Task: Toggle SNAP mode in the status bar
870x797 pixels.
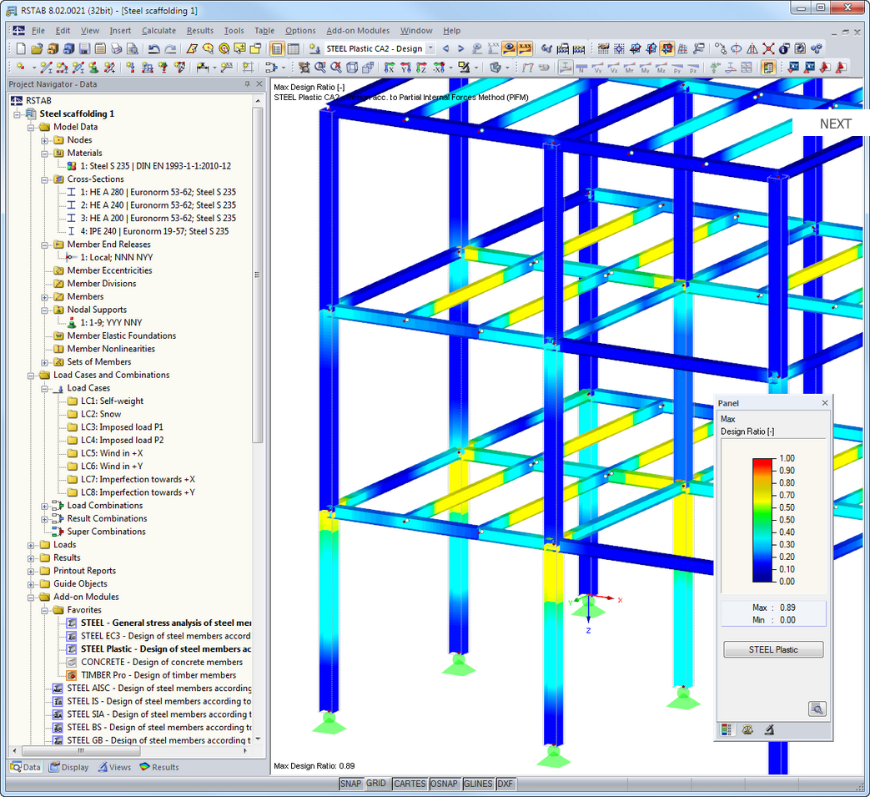Action: tap(351, 784)
